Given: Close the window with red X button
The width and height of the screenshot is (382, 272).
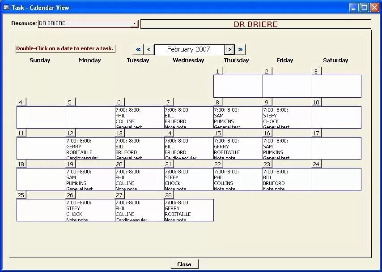Looking at the screenshot, I should (x=374, y=8).
